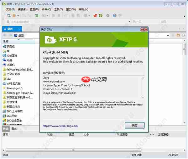Open the https://www.netsarang.com link
The width and height of the screenshot is (188, 159).
coord(60,126)
